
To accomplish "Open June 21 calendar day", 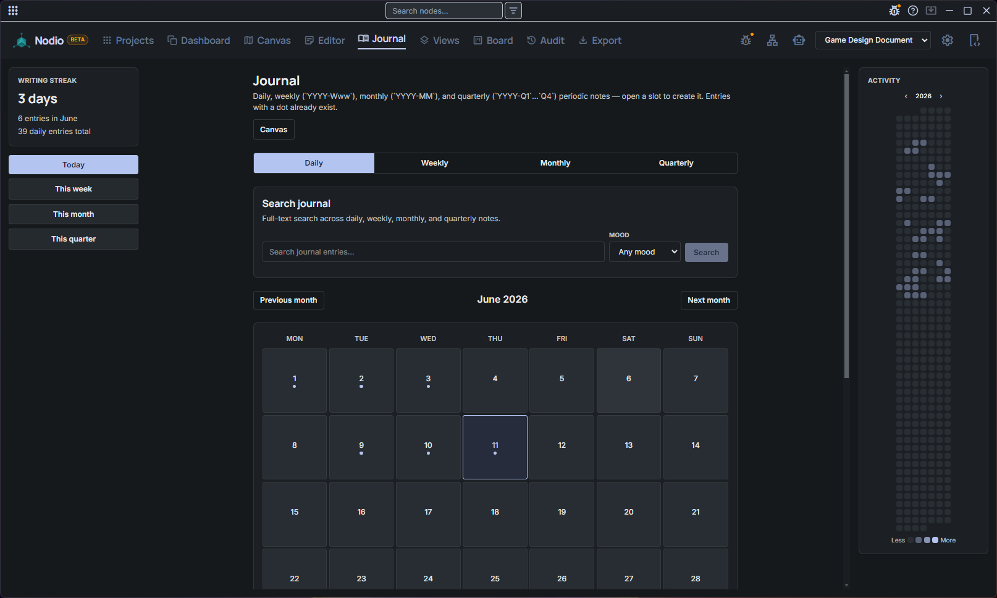I will coord(696,514).
